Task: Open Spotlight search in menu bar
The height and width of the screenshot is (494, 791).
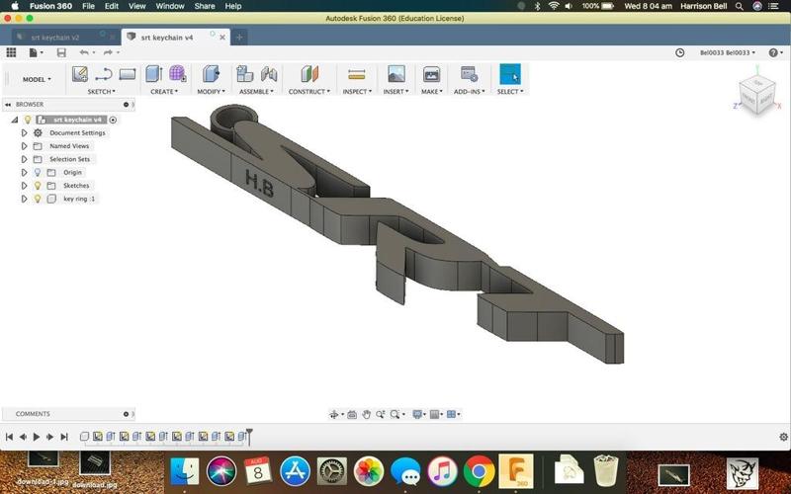Action: click(739, 6)
